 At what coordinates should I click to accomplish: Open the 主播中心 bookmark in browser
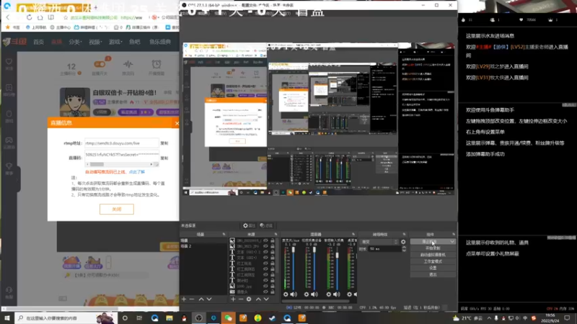(x=60, y=27)
